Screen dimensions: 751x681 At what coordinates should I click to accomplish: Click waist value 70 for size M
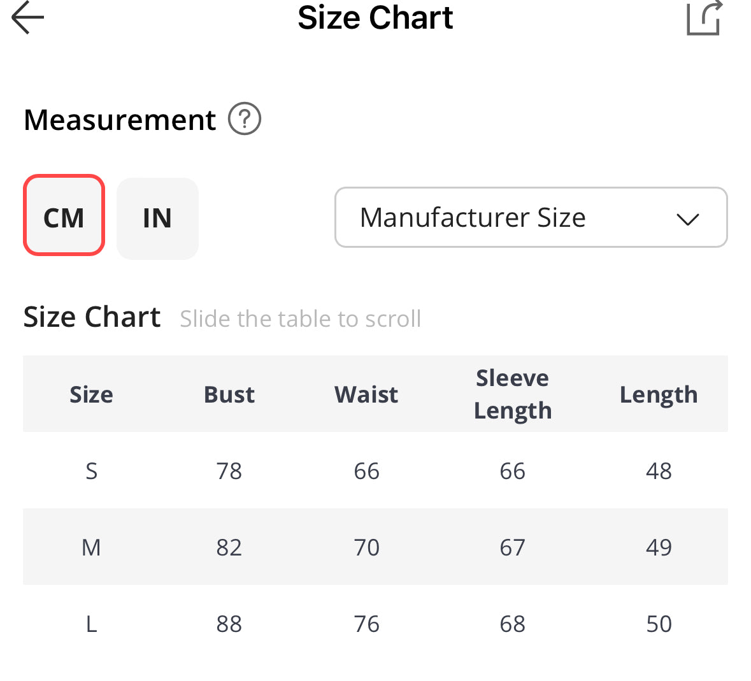366,547
